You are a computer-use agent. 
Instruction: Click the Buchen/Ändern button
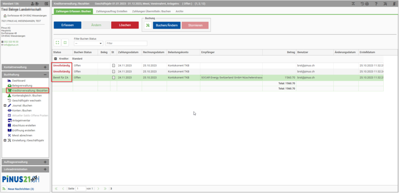tap(166, 25)
